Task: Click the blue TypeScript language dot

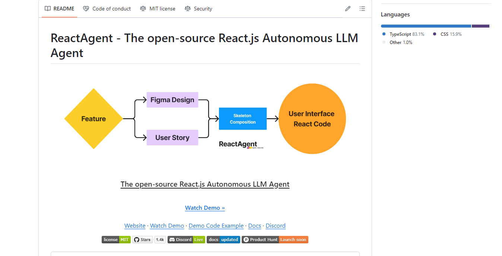Action: pos(383,34)
